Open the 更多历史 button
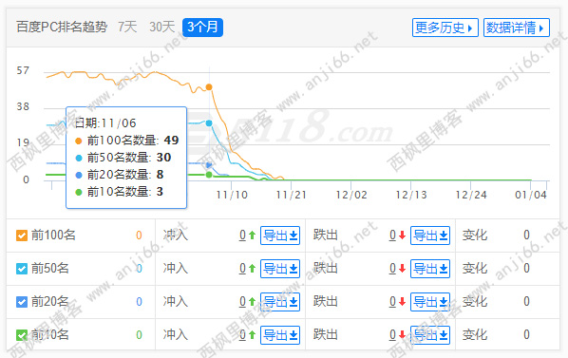The height and width of the screenshot is (358, 568). coord(445,28)
